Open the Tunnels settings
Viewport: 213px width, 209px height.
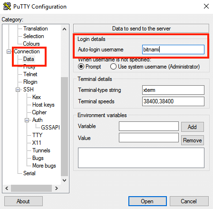point(41,150)
